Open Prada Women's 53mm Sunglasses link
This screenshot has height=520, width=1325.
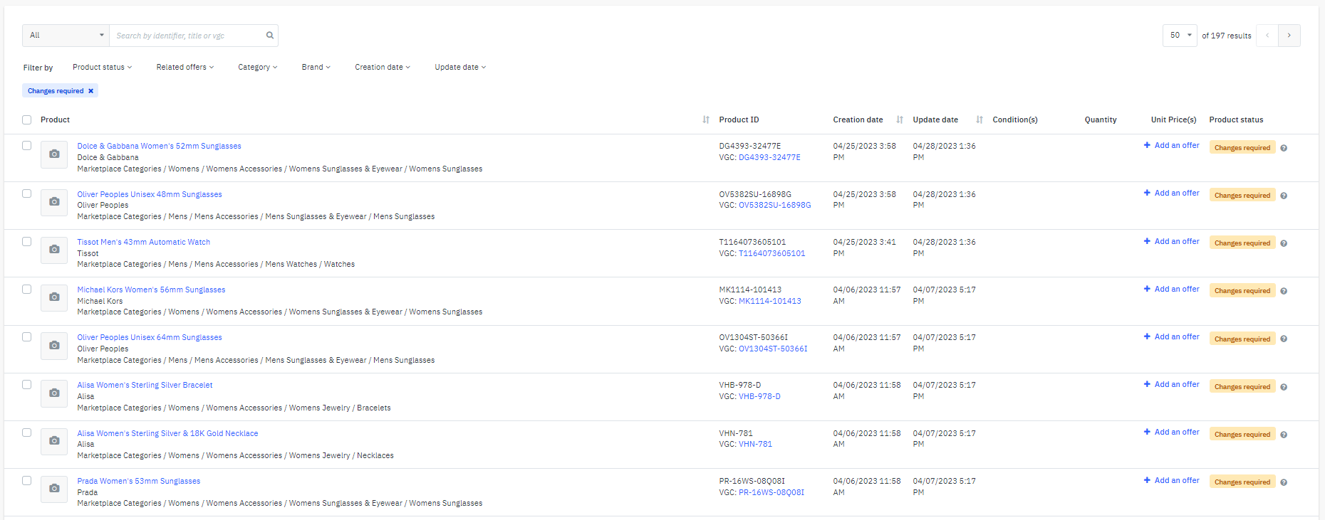[138, 481]
